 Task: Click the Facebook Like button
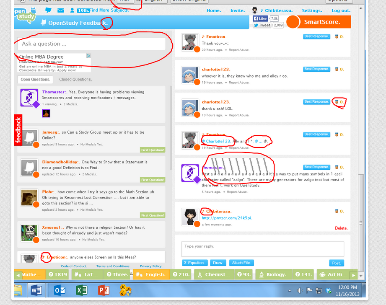coord(260,18)
